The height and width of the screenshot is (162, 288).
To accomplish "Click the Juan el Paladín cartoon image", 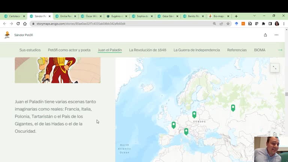I will [x=58, y=70].
